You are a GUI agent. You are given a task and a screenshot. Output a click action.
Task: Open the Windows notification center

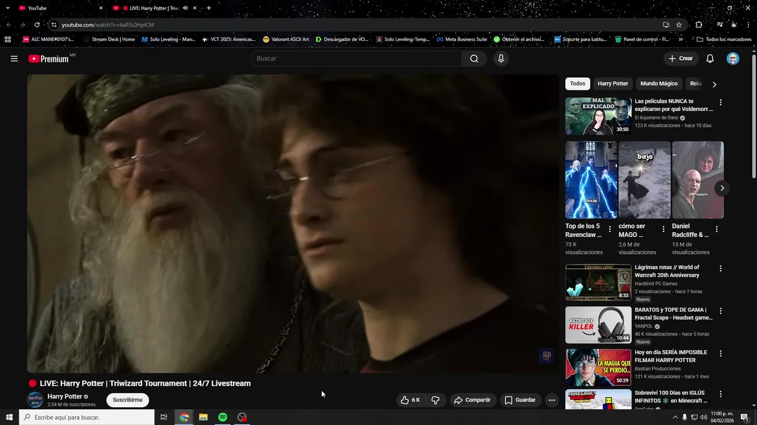point(745,417)
